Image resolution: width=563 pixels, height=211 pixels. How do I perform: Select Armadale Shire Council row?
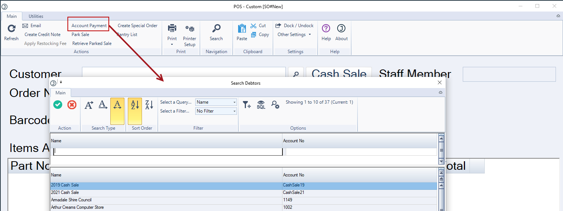[x=244, y=200]
